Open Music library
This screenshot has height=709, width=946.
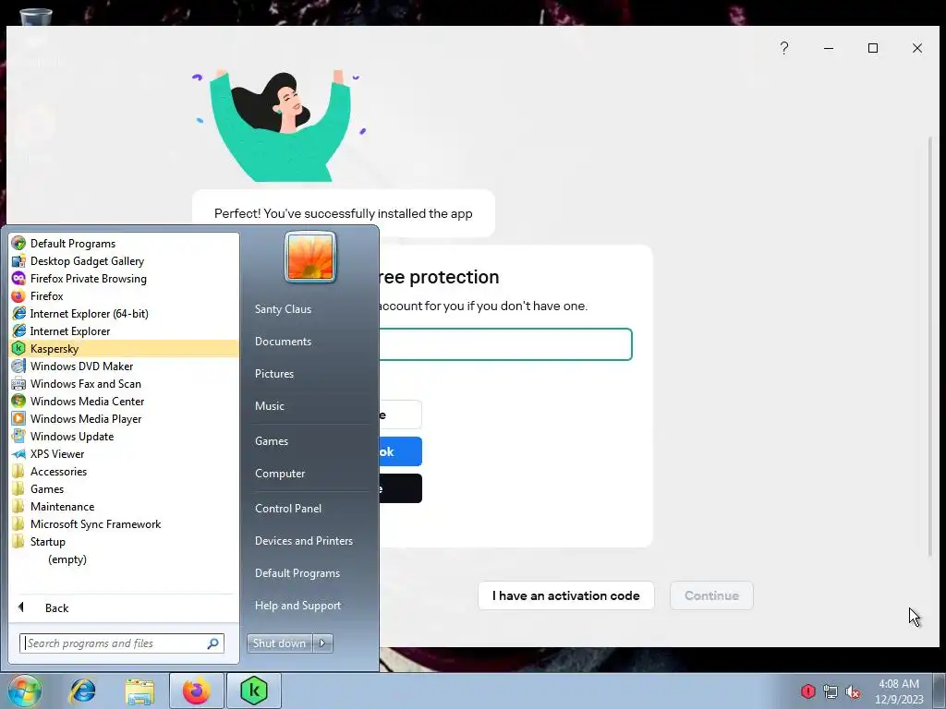click(269, 406)
